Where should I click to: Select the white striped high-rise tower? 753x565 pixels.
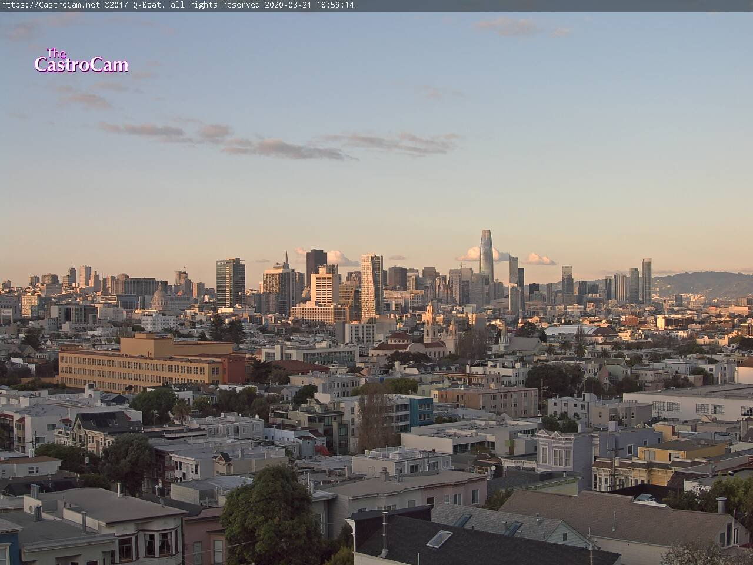(372, 282)
